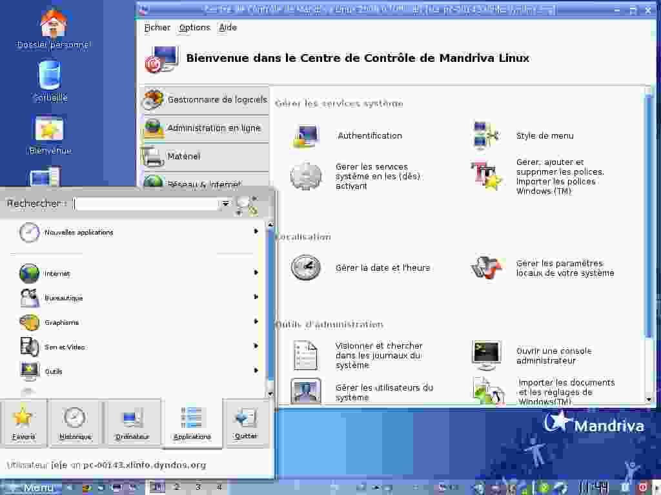Expand the Internet submenu arrow

256,273
